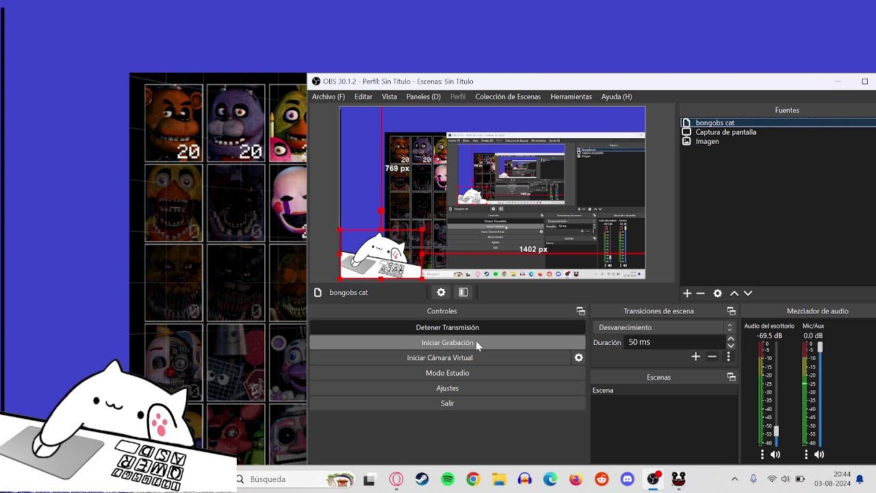Open Audio del escritorio three-dot menu

pyautogui.click(x=762, y=454)
